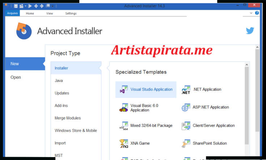Screen dimensions: 266x160
Task: Open the Arquivo tab
Action: [12, 13]
